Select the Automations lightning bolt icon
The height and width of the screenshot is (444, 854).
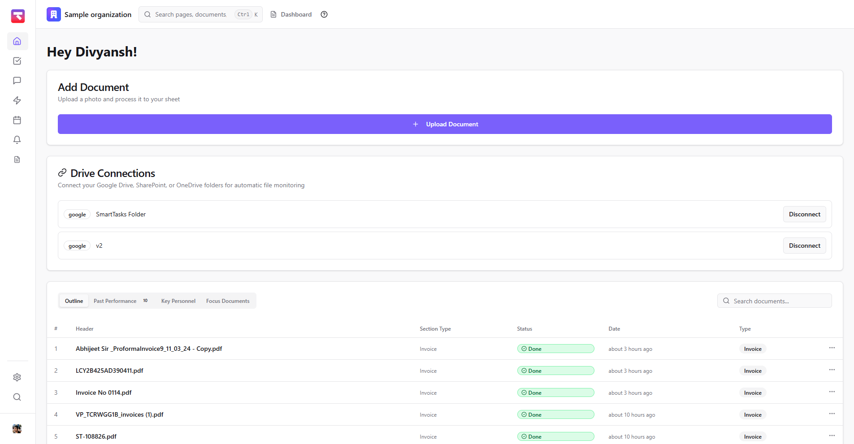point(17,100)
